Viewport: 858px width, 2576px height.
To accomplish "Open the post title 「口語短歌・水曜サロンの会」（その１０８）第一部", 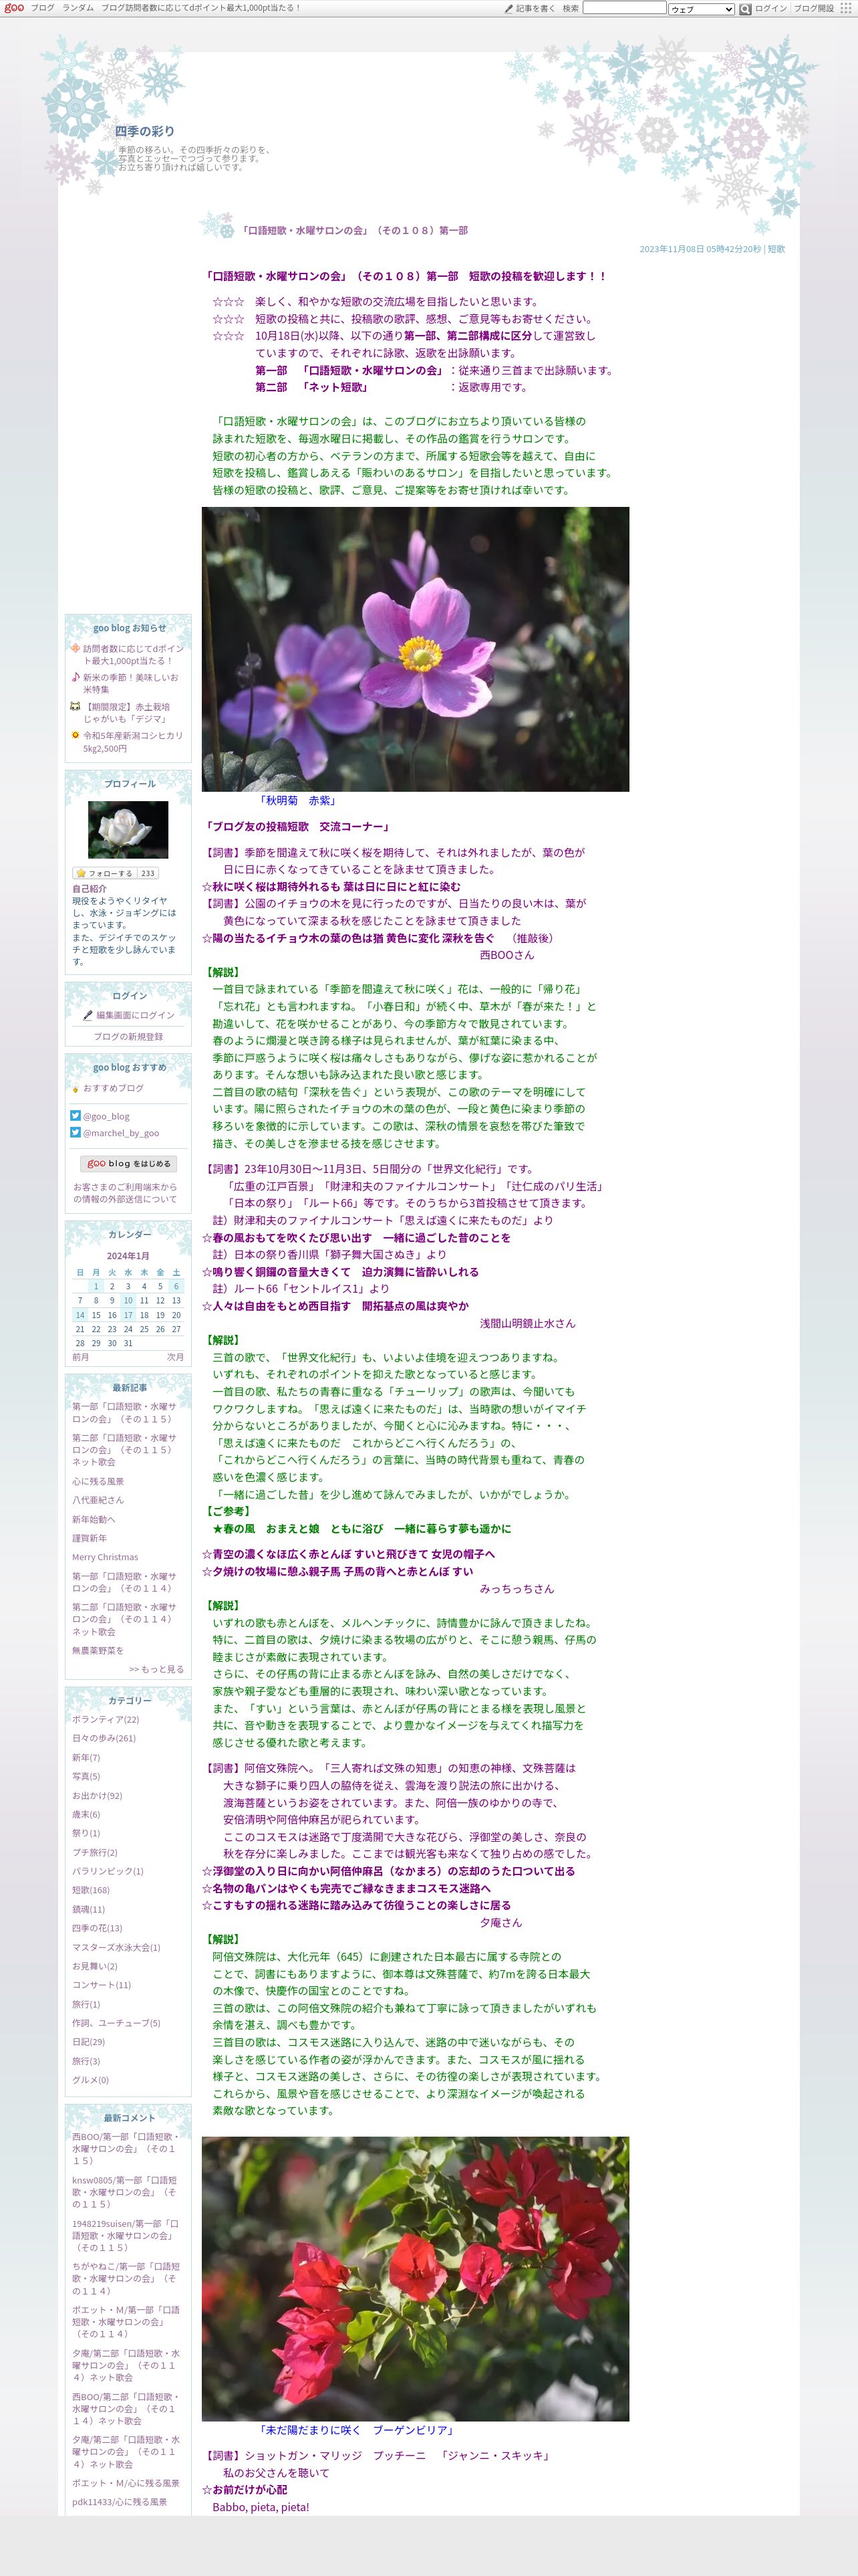I will tap(355, 230).
